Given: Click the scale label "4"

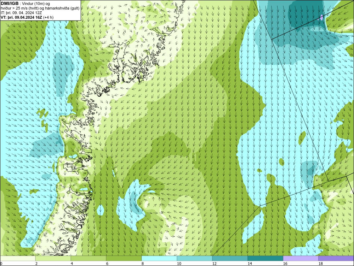Looking at the screenshot, I should [x=72, y=264].
